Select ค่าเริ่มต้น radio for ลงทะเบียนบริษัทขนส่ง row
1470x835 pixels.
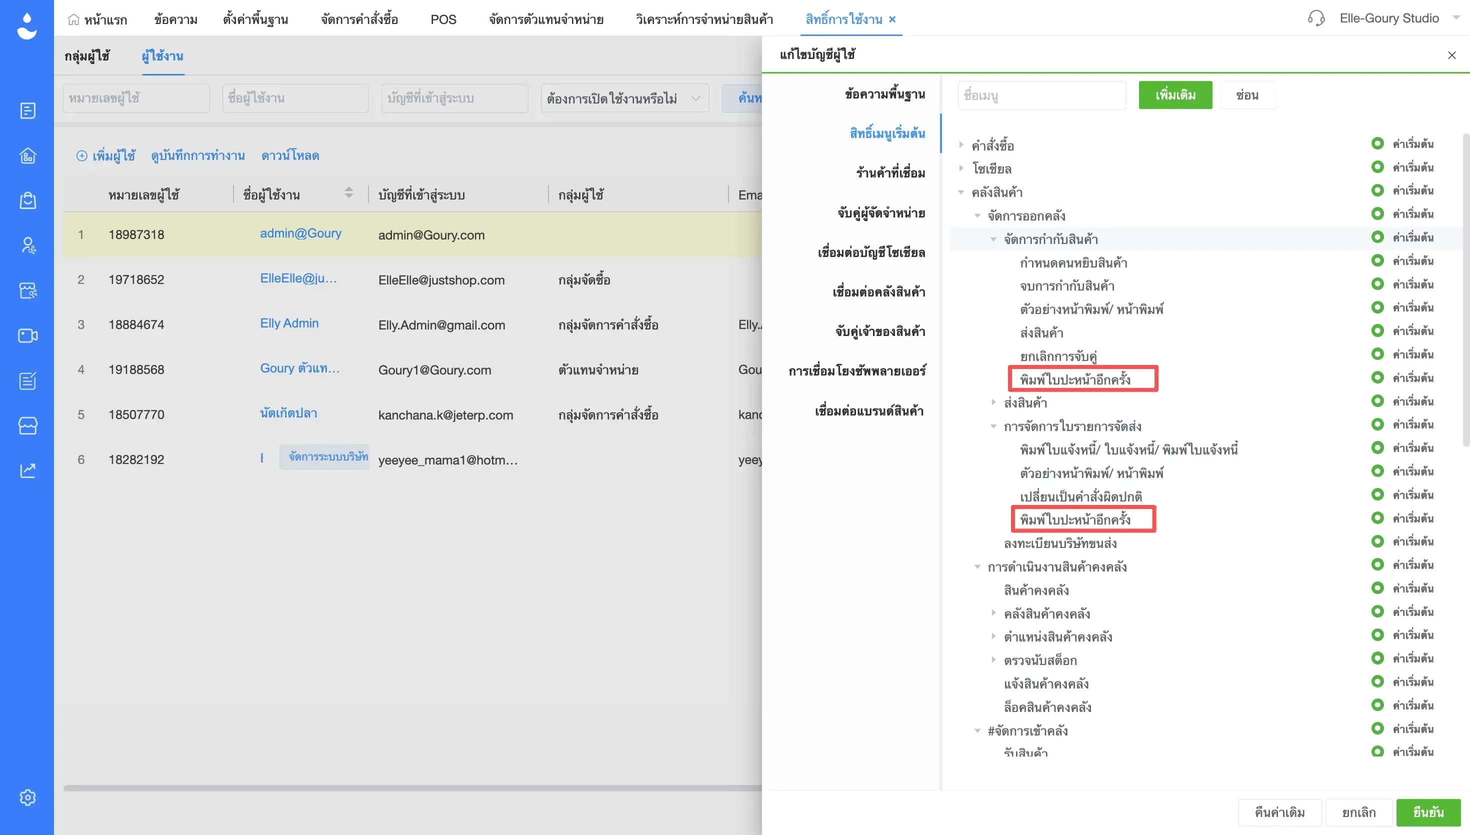(1377, 541)
